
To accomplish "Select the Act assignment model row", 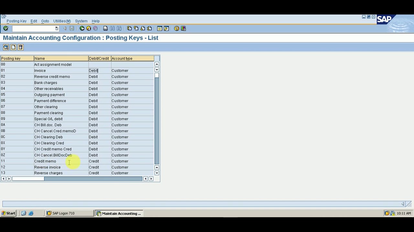I will click(77, 64).
